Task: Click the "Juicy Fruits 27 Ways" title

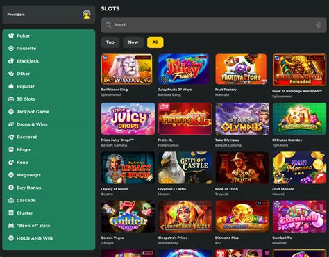Action: click(175, 90)
